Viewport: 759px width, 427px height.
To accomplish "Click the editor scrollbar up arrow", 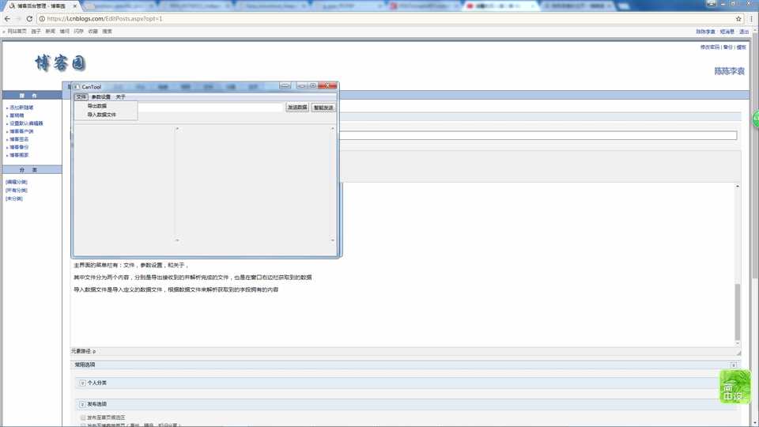I will coord(737,187).
